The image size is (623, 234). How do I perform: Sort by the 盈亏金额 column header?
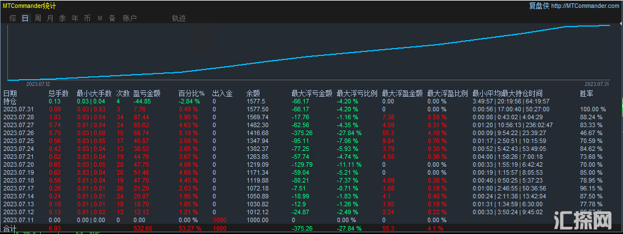146,93
